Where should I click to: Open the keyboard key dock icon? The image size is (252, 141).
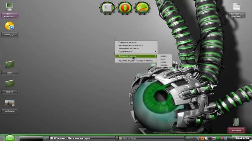(x=107, y=8)
